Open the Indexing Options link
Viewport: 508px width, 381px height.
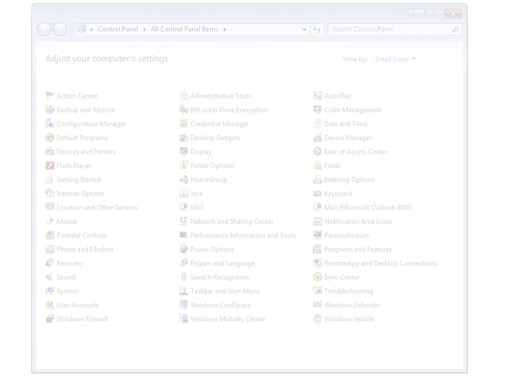coord(349,180)
